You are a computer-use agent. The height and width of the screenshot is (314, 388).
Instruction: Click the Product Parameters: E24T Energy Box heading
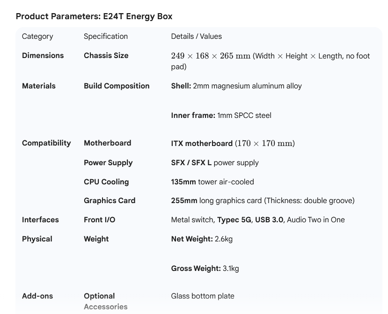[x=94, y=16]
